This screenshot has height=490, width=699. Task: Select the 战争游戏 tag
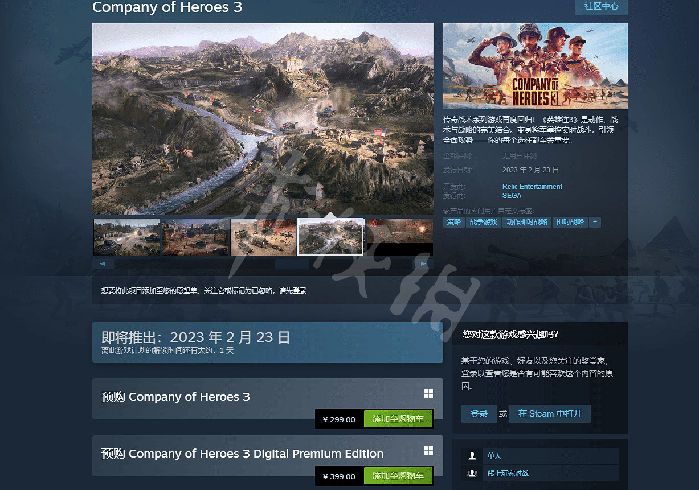483,222
